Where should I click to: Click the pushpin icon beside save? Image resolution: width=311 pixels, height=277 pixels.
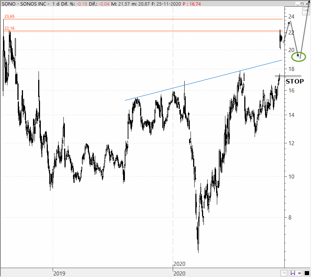(300, 273)
